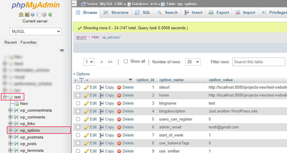Tick the admin_email row checkbox

[78, 127]
